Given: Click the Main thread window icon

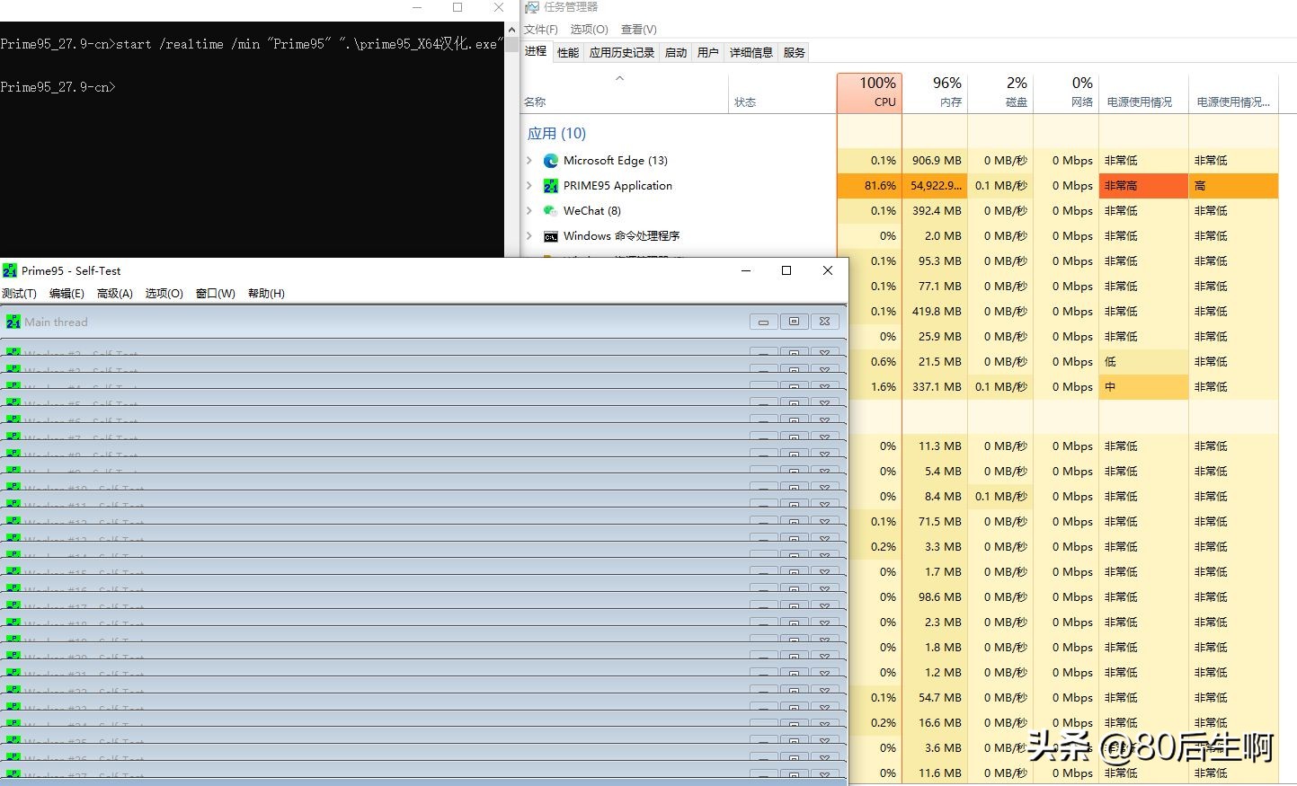Looking at the screenshot, I should 13,322.
